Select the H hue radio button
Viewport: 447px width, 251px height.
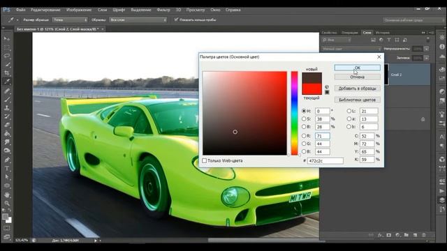(x=304, y=111)
